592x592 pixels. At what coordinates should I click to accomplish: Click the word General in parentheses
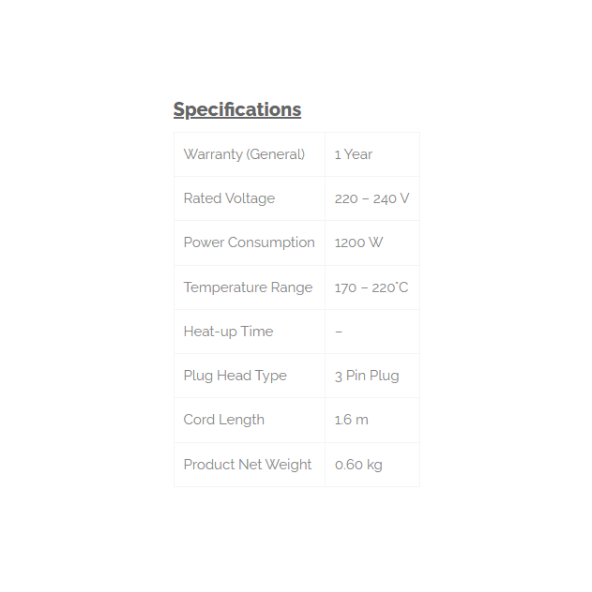[275, 154]
